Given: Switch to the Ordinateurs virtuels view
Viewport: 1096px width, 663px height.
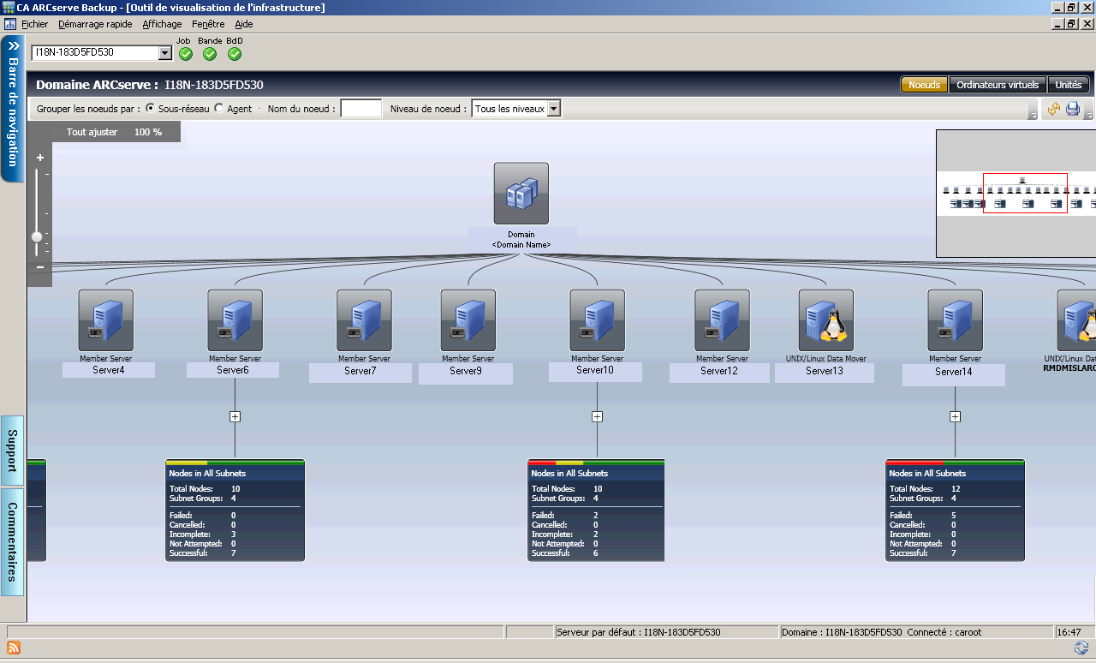Looking at the screenshot, I should point(998,85).
